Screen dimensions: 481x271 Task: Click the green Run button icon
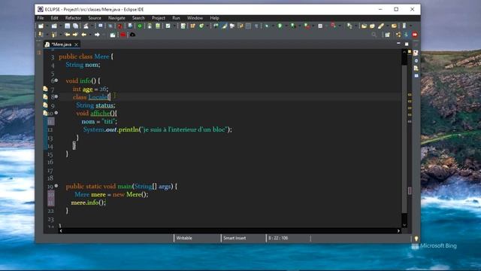280,26
